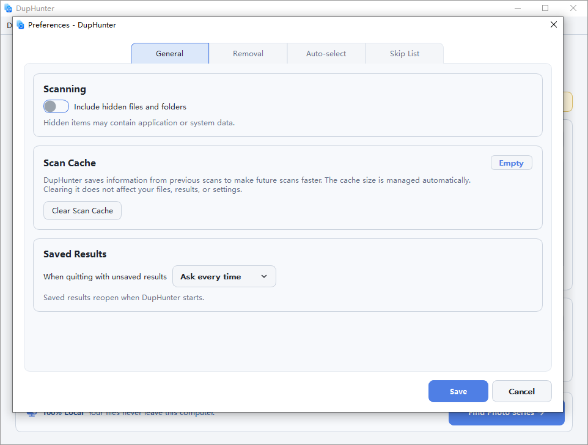The image size is (588, 445).
Task: Click the Scan Cache heading
Action: (x=70, y=163)
